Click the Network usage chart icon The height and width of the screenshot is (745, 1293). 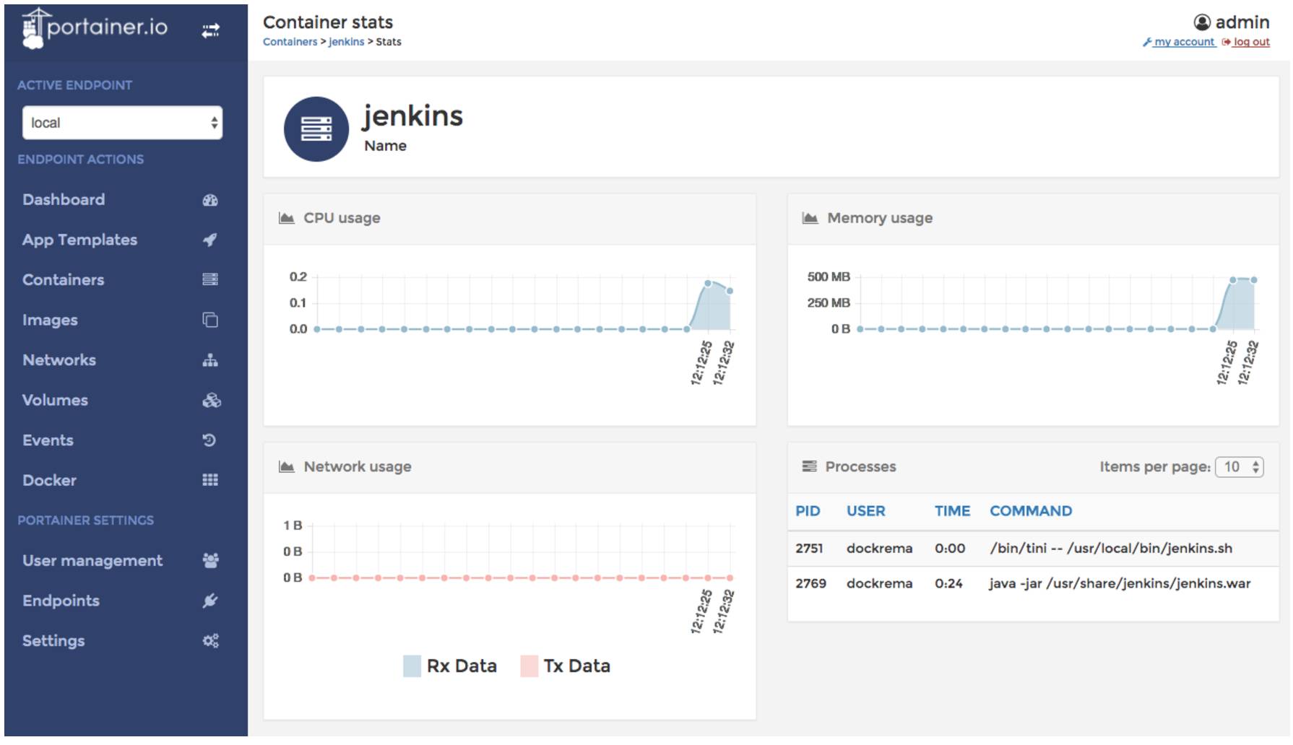point(287,467)
